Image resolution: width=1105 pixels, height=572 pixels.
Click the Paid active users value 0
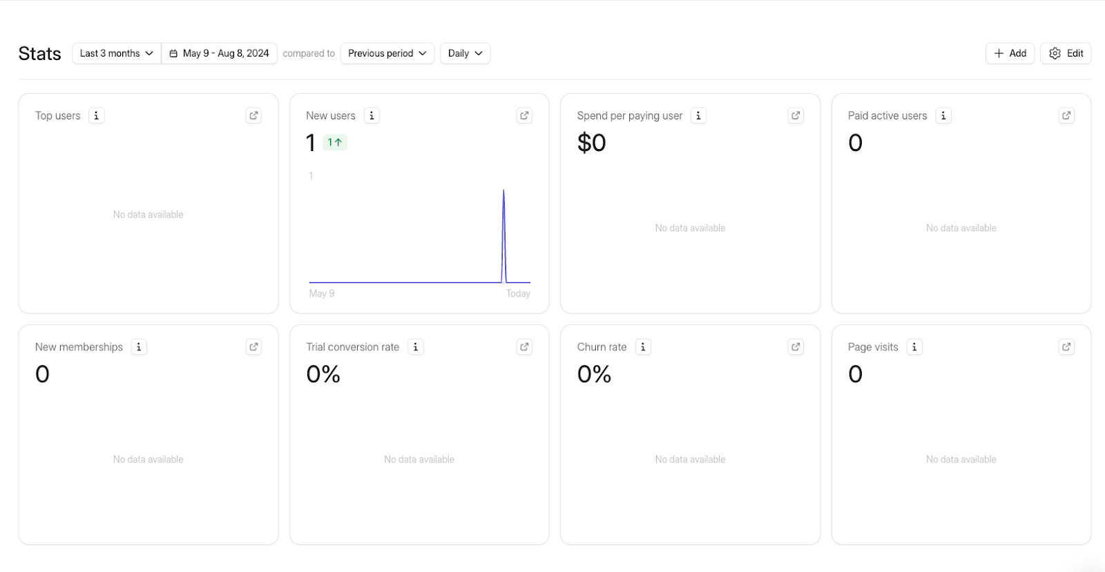tap(855, 143)
